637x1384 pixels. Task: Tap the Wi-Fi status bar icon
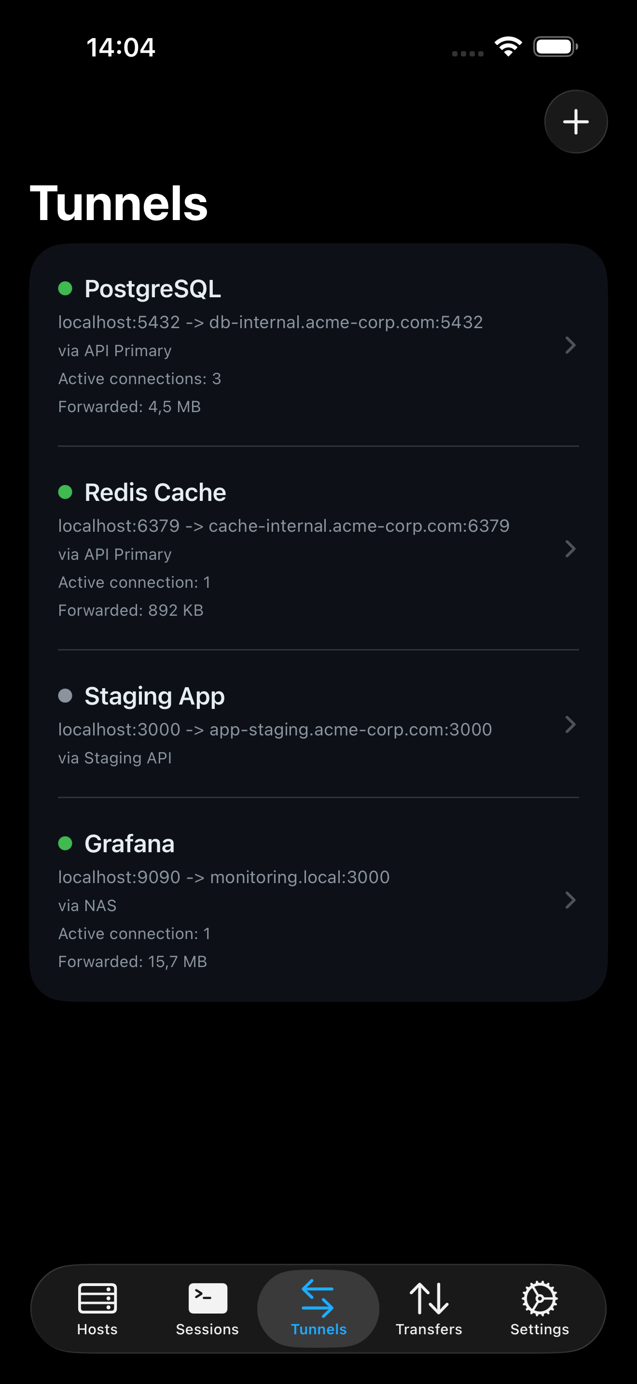tap(508, 46)
